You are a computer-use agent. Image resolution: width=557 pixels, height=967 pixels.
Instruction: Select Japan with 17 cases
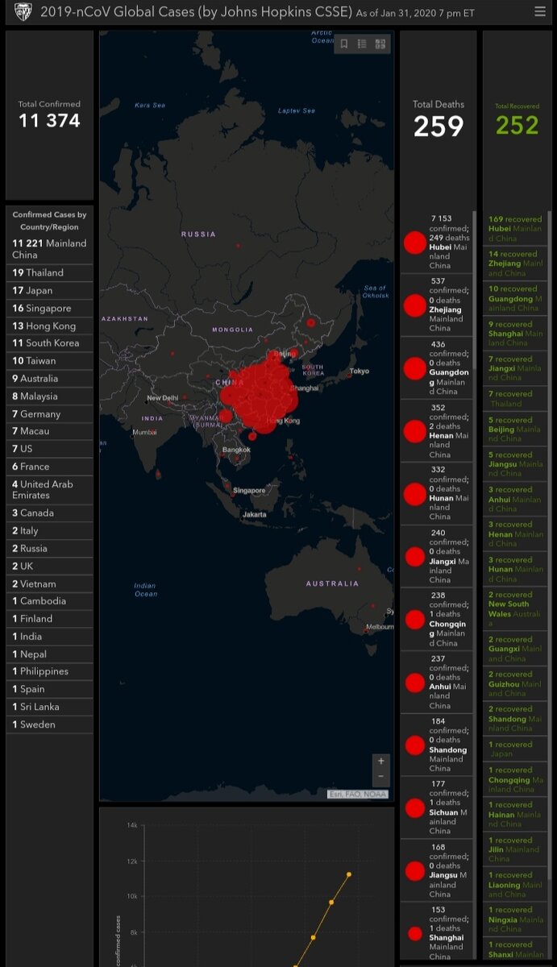(49, 290)
